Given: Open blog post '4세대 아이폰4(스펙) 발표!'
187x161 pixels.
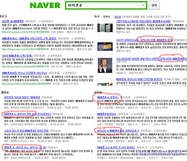Looking at the screenshot, I should [x=17, y=56].
